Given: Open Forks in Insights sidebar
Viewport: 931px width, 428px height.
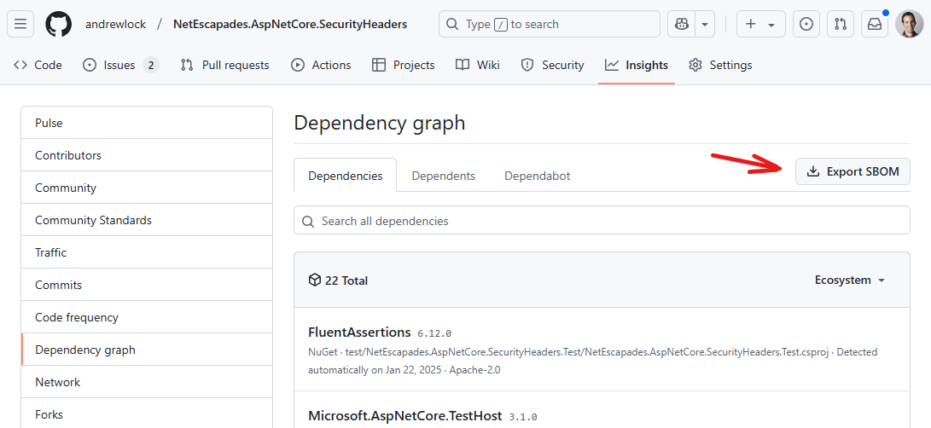Looking at the screenshot, I should 147,414.
